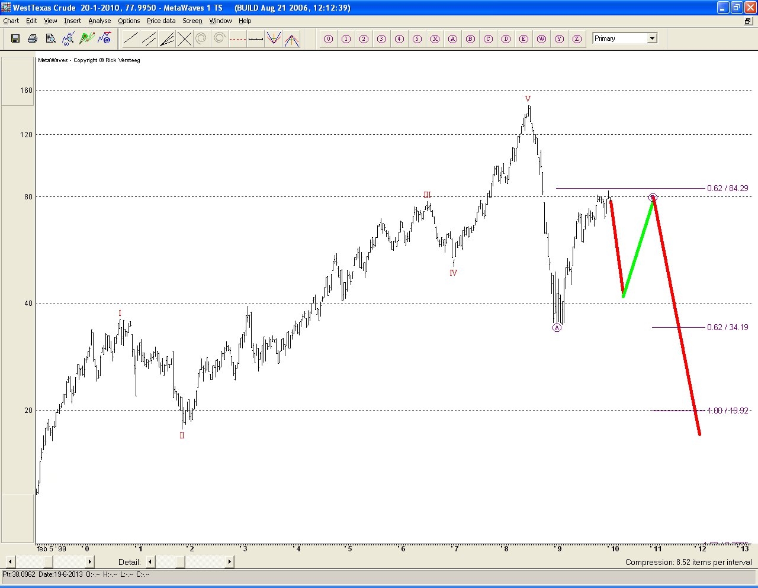The height and width of the screenshot is (588, 758).
Task: Insert wave label A marker
Action: tap(452, 39)
